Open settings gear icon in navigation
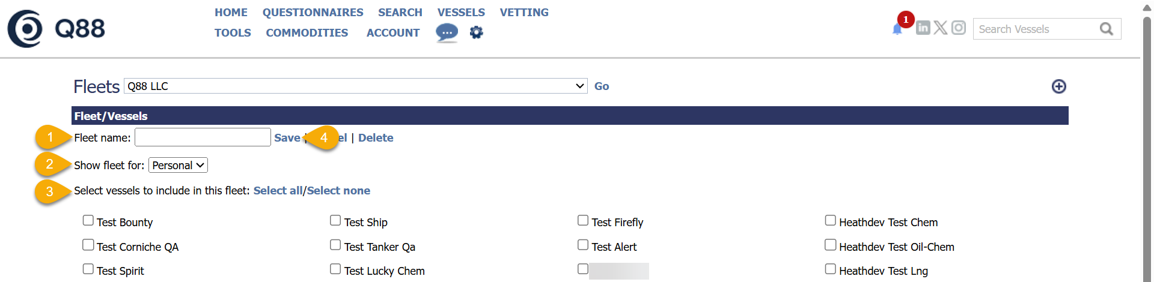Viewport: 1154px width, 282px height. coord(477,32)
